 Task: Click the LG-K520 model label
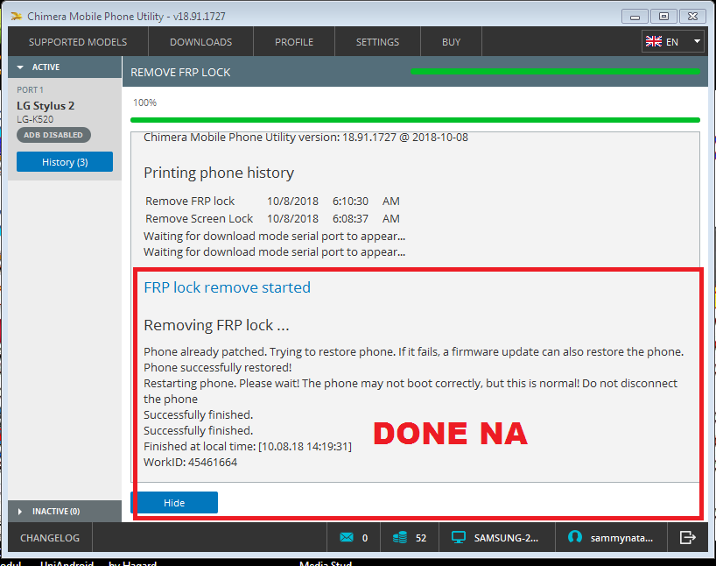[35, 119]
